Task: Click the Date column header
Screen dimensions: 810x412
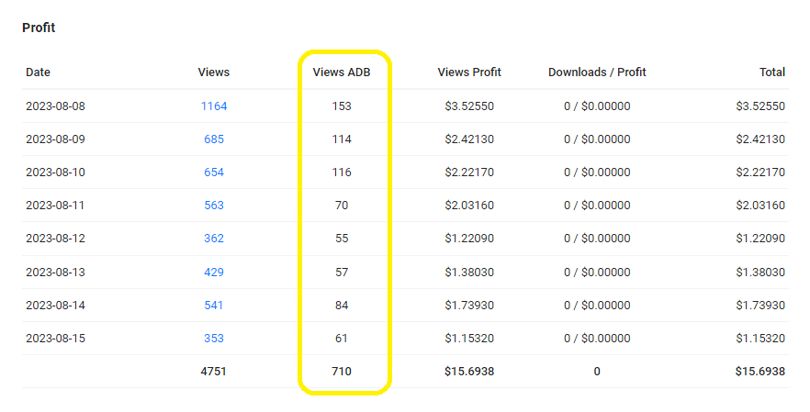Action: (x=39, y=72)
